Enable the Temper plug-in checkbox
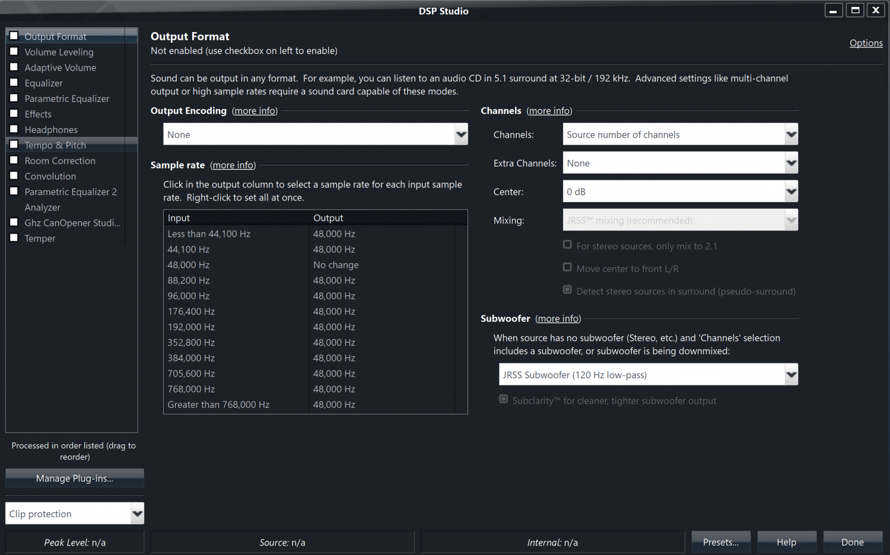This screenshot has height=555, width=890. click(x=14, y=238)
